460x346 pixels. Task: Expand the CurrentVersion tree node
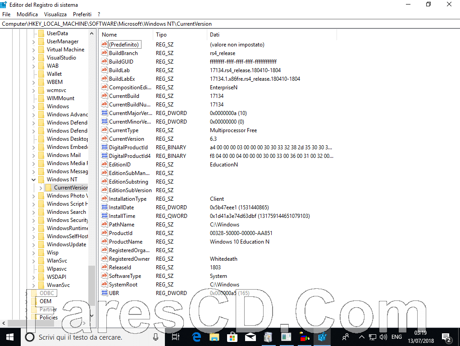point(41,188)
